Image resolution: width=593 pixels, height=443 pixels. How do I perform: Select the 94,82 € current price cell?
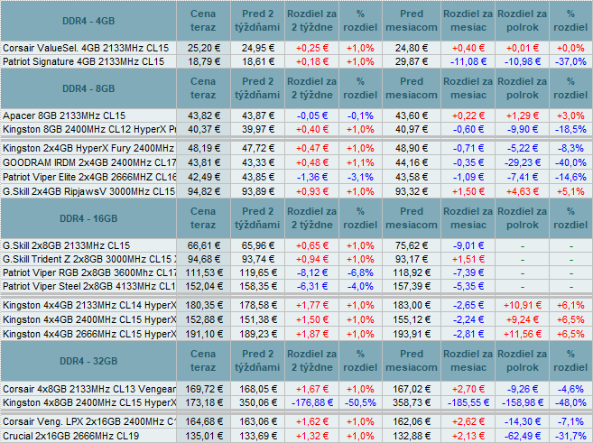(203, 191)
